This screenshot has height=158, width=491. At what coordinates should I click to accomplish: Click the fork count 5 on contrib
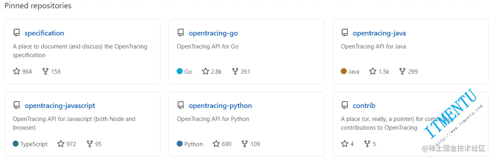pos(374,144)
